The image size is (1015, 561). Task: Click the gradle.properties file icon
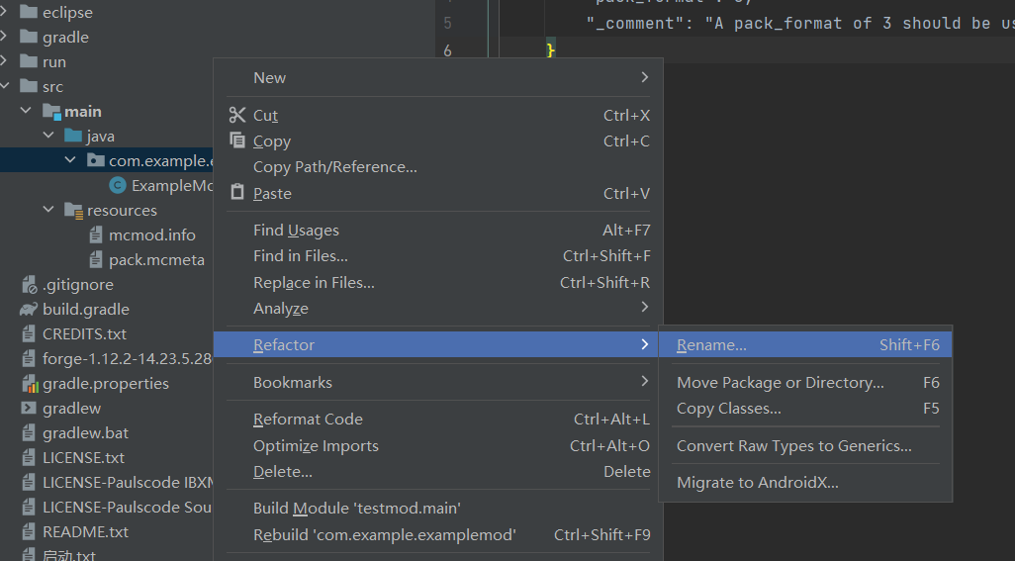(x=29, y=383)
